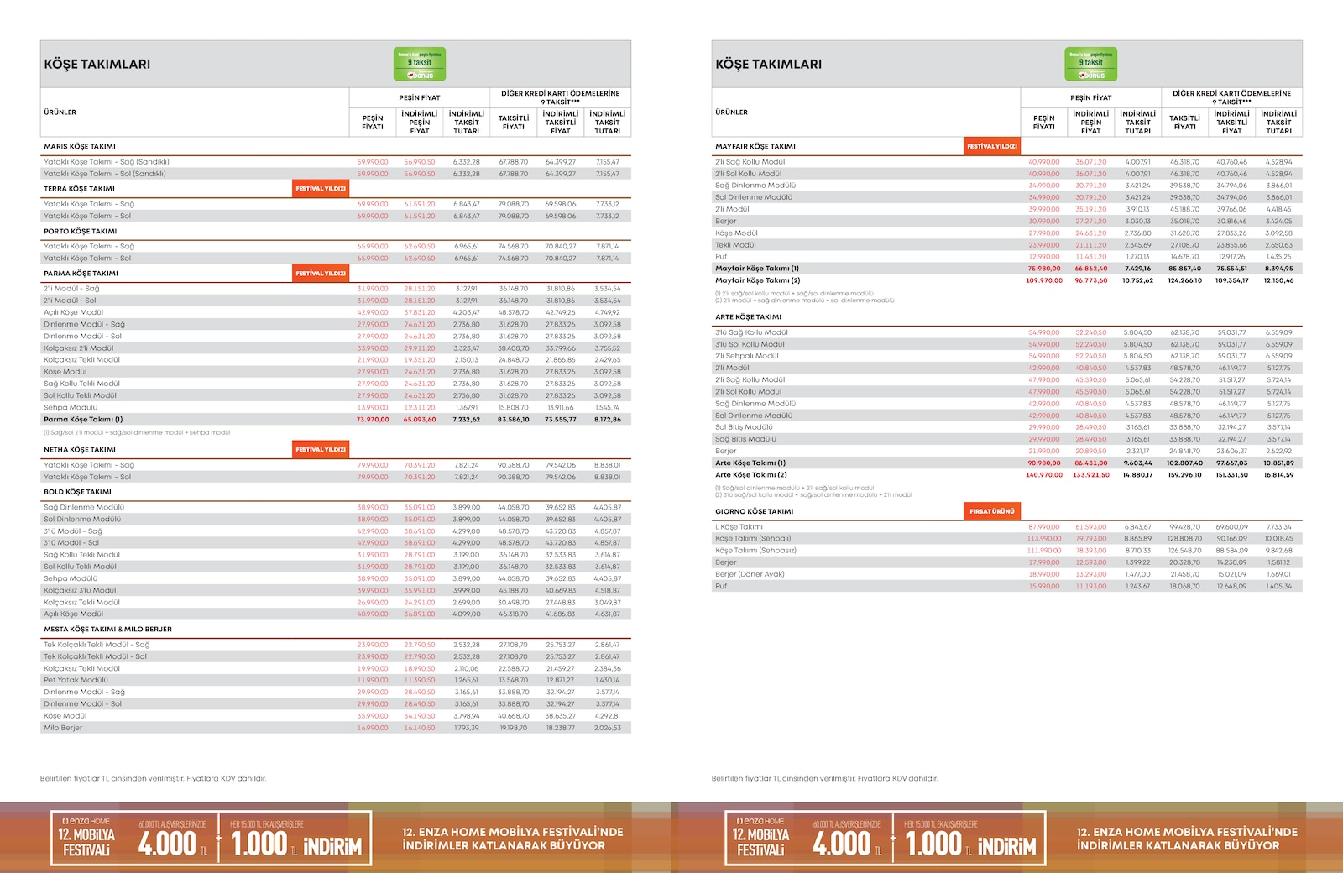Click the Arte Köşe Takımı (2) total row
This screenshot has width=1343, height=873.
(1007, 475)
